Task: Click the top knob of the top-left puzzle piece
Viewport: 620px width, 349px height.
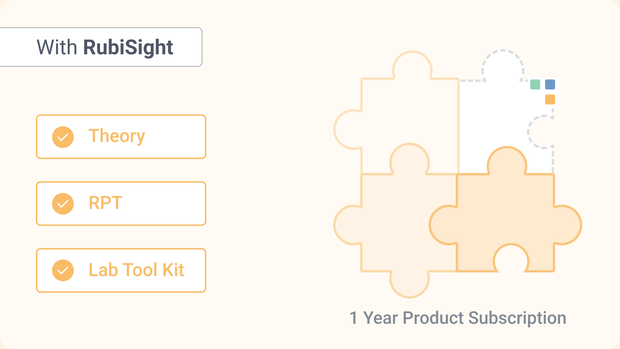Action: (412, 66)
